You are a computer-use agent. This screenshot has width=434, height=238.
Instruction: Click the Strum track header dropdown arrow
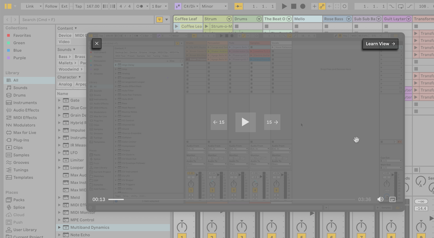coord(229,19)
